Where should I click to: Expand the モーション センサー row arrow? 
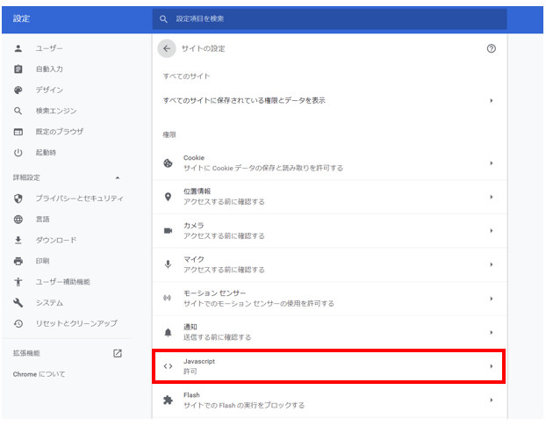tap(491, 299)
